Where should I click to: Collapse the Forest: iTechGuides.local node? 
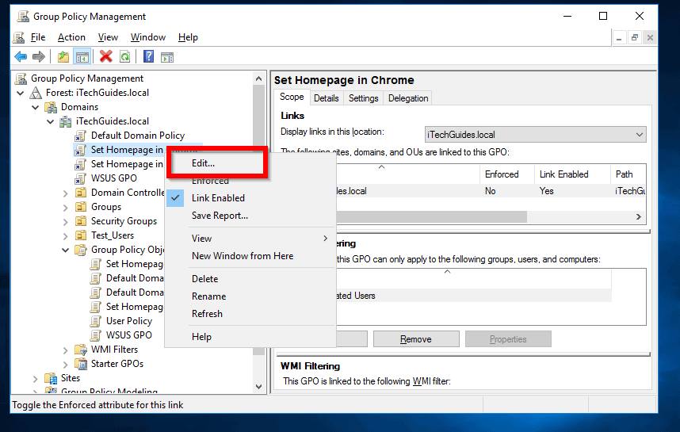[x=20, y=93]
